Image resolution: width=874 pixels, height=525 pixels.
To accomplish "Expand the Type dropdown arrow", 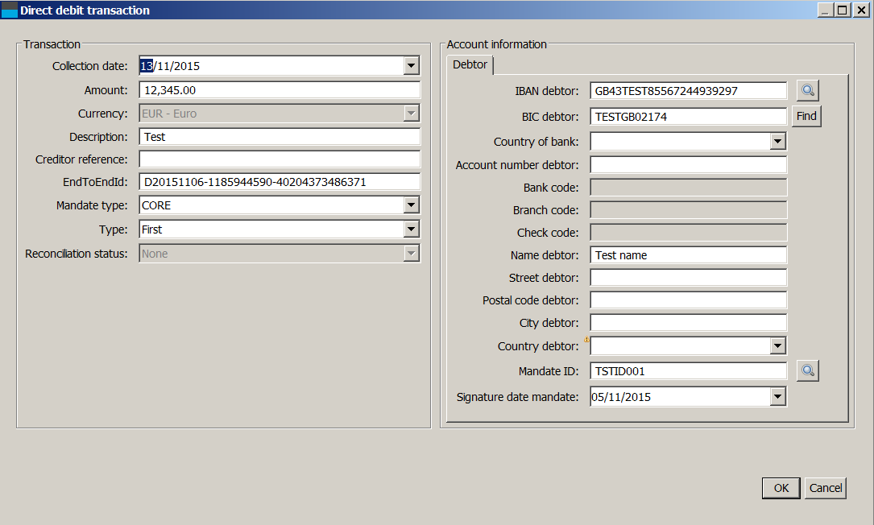I will pos(411,229).
